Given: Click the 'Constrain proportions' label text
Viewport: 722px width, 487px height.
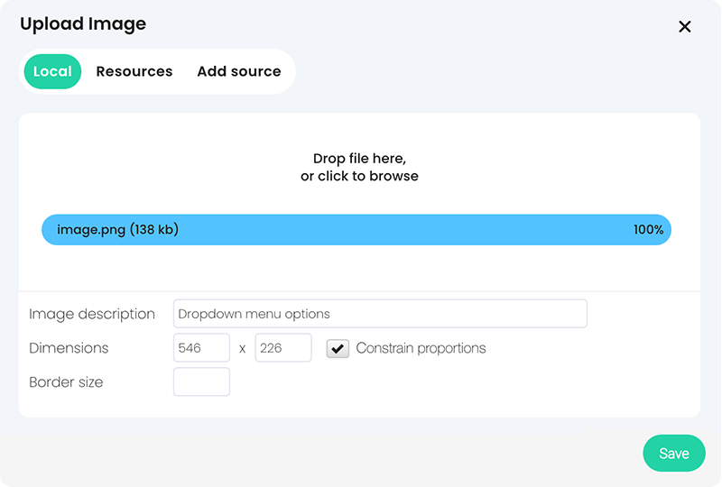Looking at the screenshot, I should (421, 348).
